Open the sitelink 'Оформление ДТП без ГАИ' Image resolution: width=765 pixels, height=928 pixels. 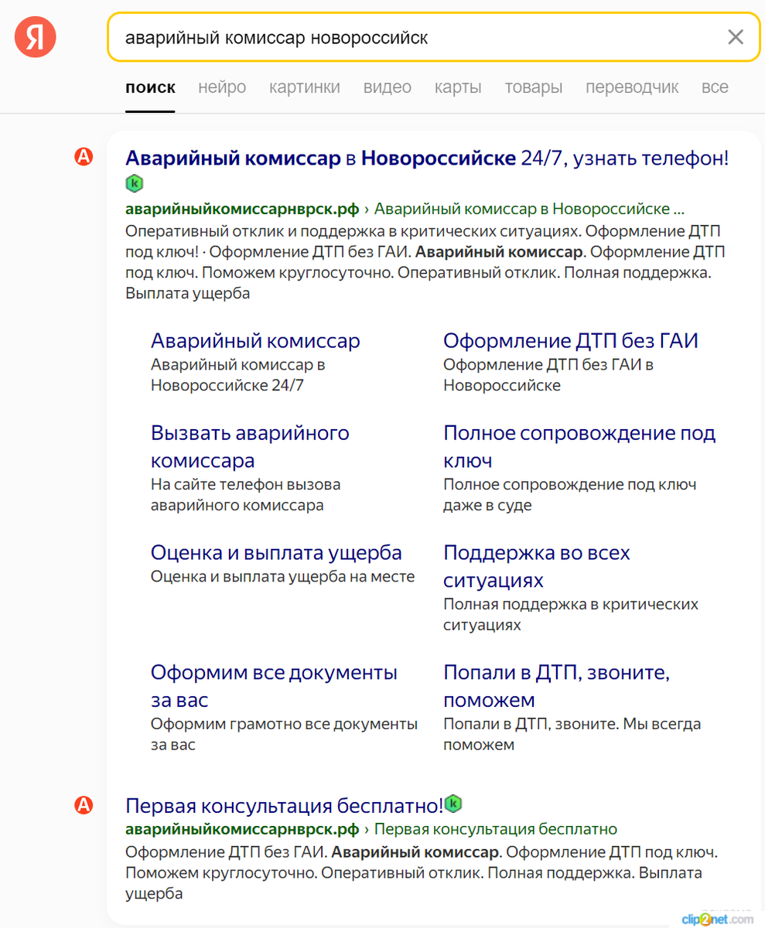coord(571,340)
